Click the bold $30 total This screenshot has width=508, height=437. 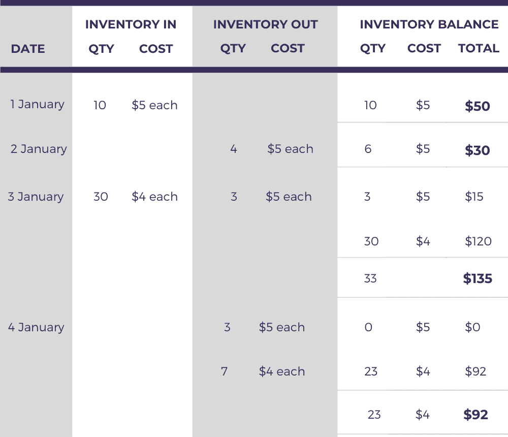478,150
